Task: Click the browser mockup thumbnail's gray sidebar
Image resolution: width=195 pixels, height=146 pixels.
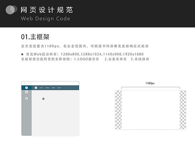Action: click(27, 113)
